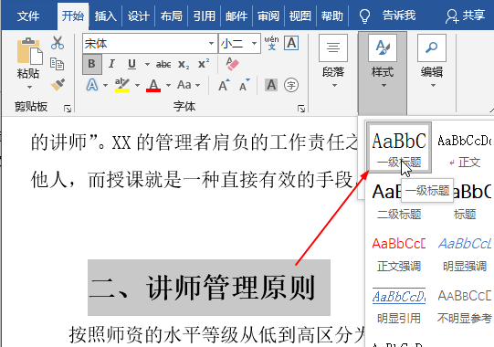Viewport: 494px width, 347px height.
Task: Toggle Strikethrough abc formatting
Action: pyautogui.click(x=163, y=64)
